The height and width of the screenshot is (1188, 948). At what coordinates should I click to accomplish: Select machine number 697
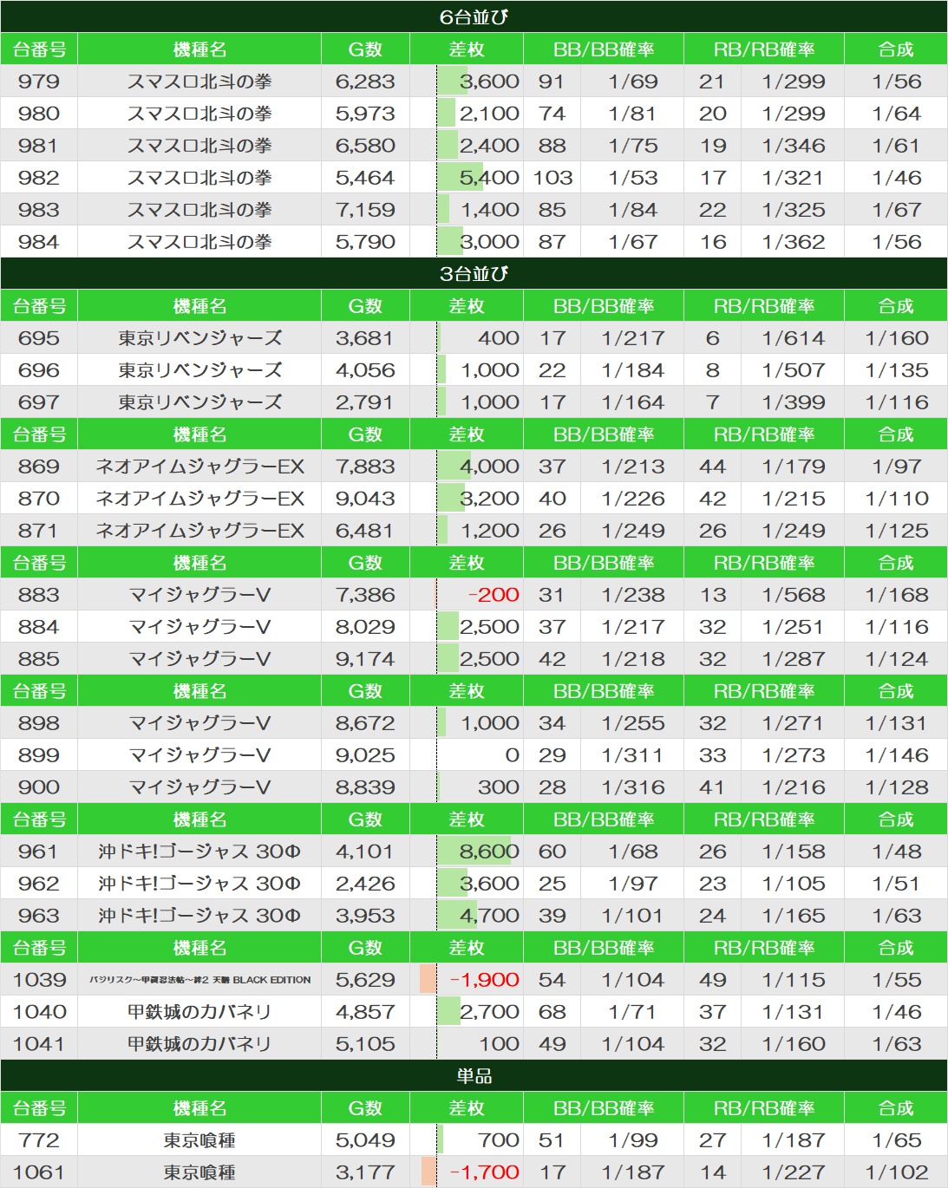39,402
